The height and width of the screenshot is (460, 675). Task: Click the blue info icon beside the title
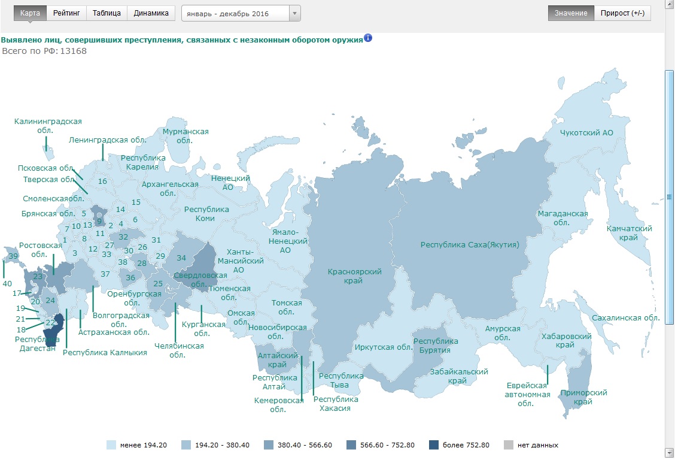coord(368,38)
